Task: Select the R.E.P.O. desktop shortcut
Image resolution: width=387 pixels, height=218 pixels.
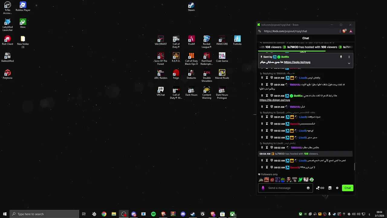Action: click(x=176, y=58)
